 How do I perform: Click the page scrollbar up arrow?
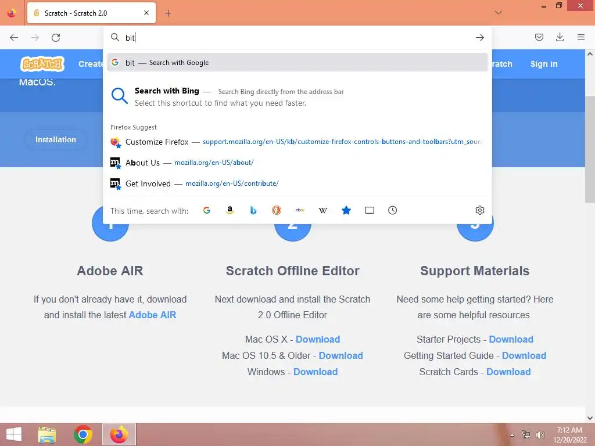click(x=590, y=54)
